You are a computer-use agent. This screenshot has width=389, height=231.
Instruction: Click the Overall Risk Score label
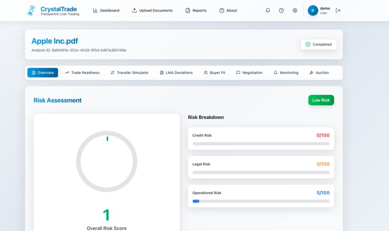[x=107, y=228]
